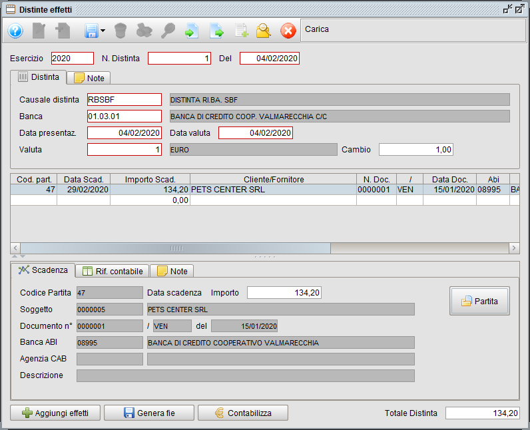Viewport: 530px width, 430px height.
Task: Click the maximize window icon in title bar
Action: [519, 9]
